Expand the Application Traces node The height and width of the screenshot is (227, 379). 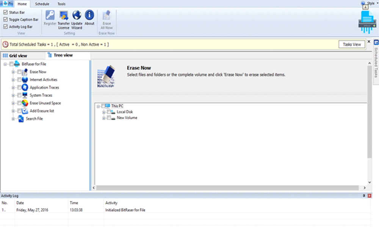pos(13,87)
